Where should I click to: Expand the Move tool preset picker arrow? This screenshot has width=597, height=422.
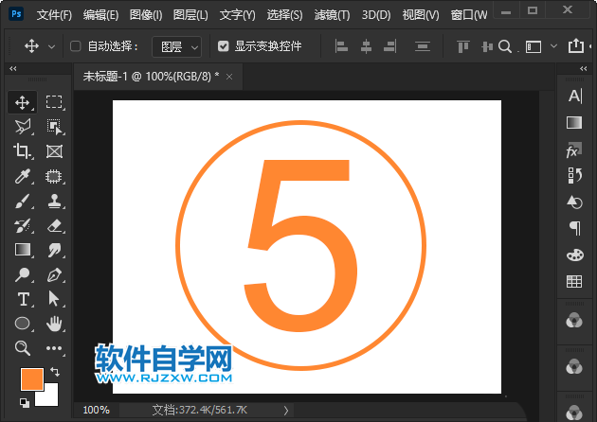coord(52,46)
